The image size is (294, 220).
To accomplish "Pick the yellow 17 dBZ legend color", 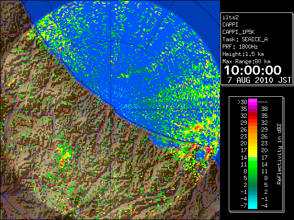I will pyautogui.click(x=253, y=150).
